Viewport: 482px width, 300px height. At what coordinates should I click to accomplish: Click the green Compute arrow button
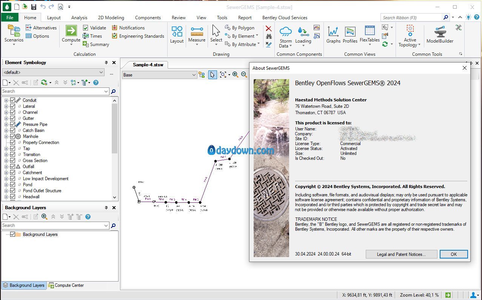coord(71,31)
